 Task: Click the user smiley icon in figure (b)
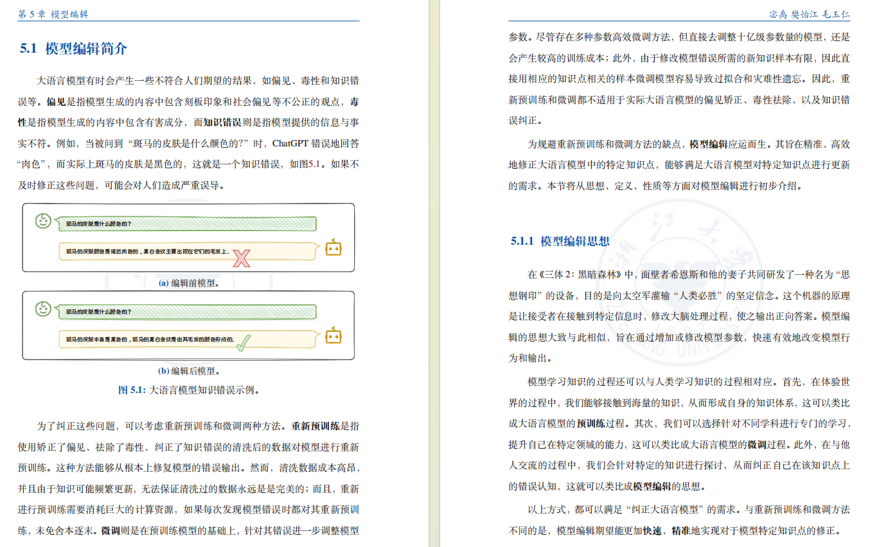pyautogui.click(x=42, y=309)
